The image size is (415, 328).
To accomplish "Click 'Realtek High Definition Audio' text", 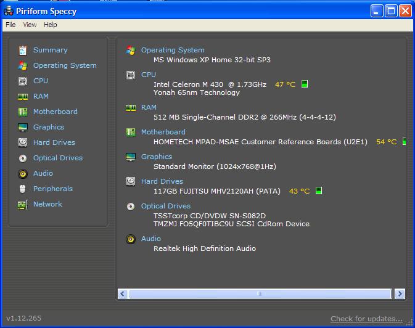I will 205,248.
